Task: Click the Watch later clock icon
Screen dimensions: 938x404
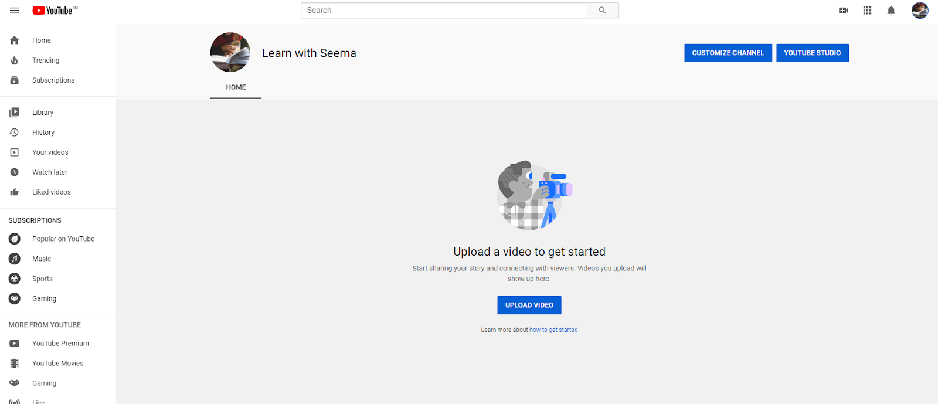Action: (15, 172)
